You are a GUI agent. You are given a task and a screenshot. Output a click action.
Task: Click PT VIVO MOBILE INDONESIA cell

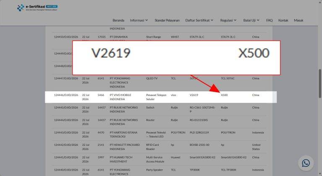[x=120, y=97]
